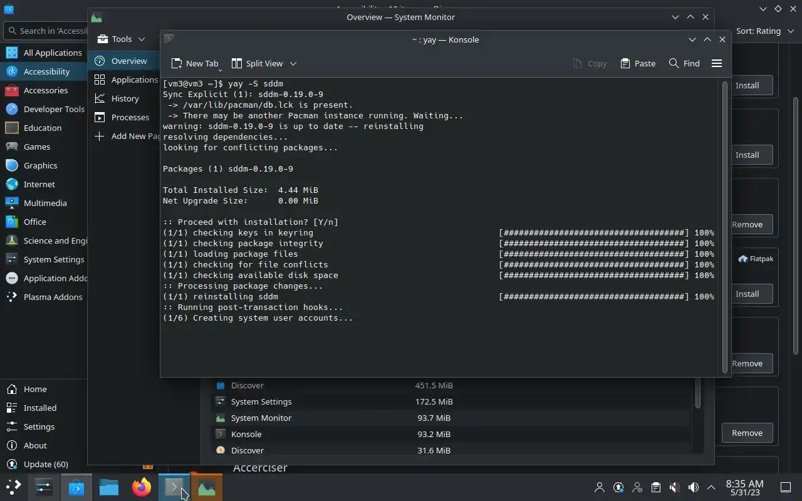Switch to the Applications page in System Monitor
Viewport: 802px width, 501px height.
(123, 80)
